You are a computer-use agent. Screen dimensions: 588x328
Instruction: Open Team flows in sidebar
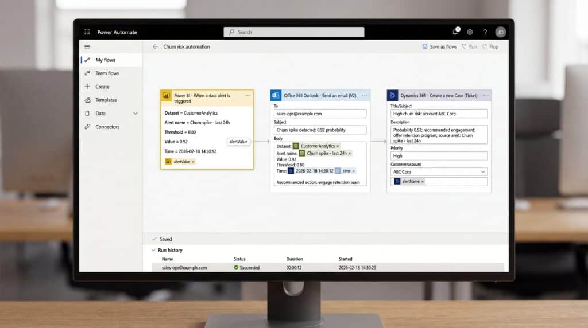coord(112,73)
